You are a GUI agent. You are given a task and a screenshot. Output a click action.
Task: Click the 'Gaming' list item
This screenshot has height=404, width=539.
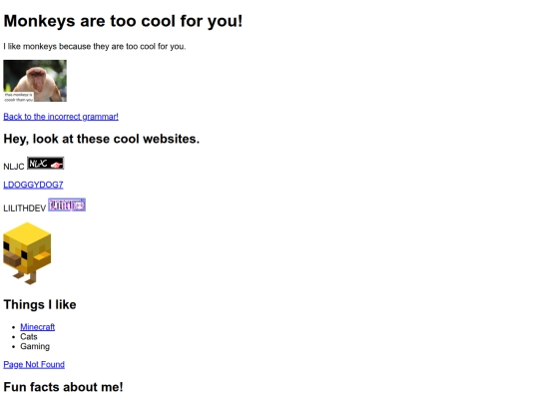[35, 346]
